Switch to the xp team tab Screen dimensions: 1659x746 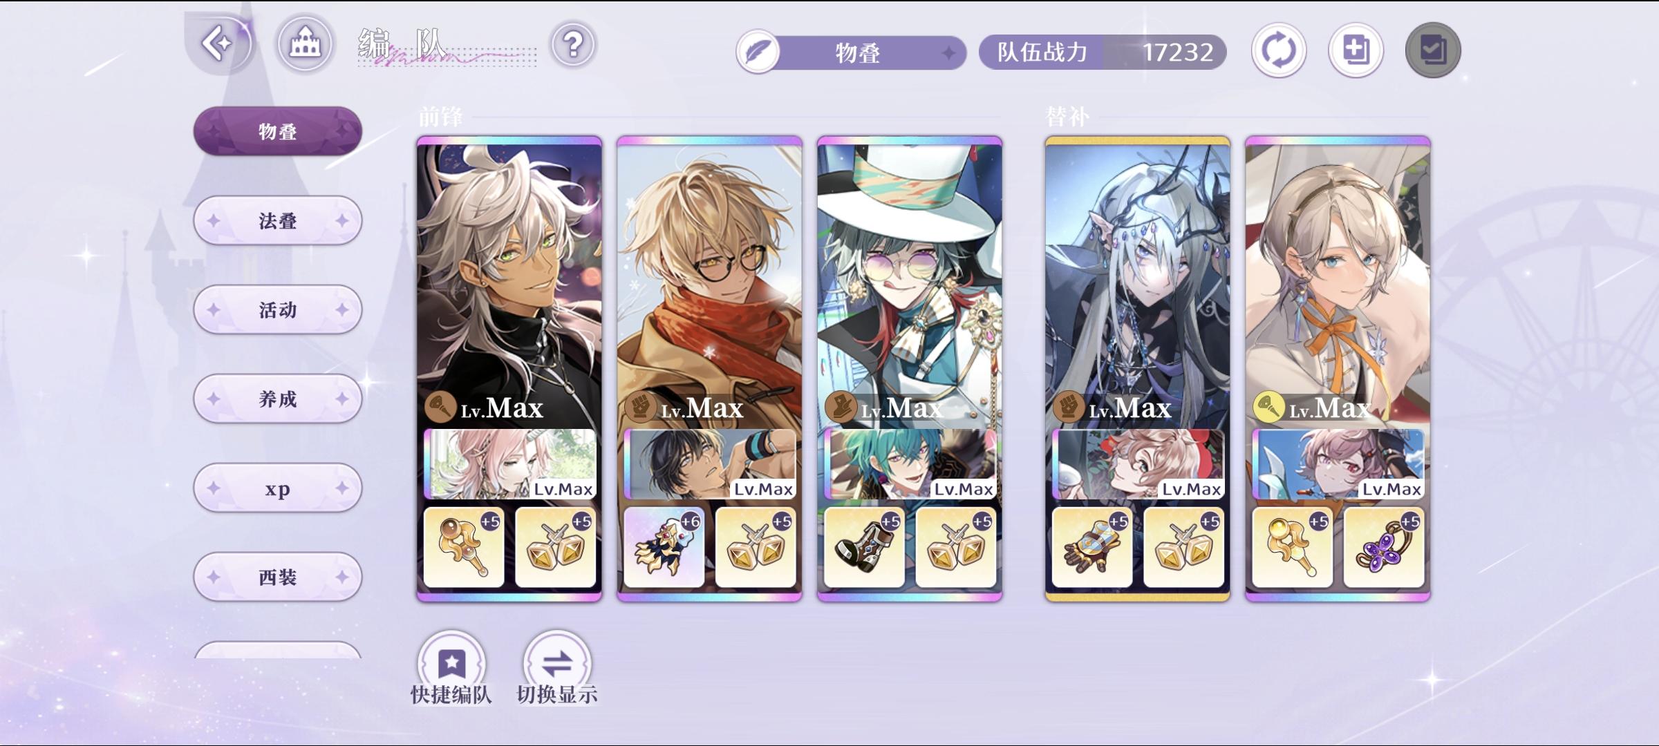point(278,488)
